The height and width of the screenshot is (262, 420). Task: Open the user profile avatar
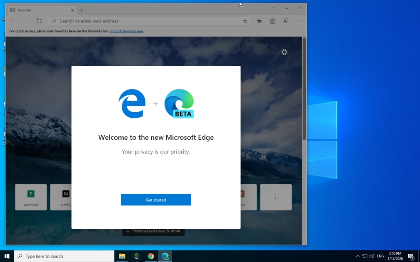[x=272, y=21]
